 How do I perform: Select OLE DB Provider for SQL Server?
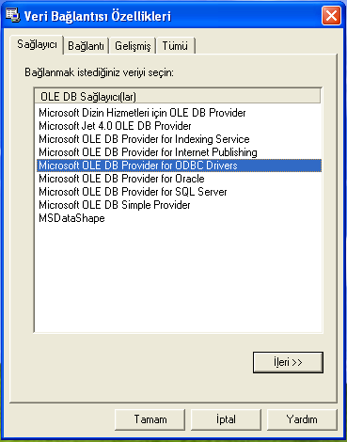click(179, 192)
